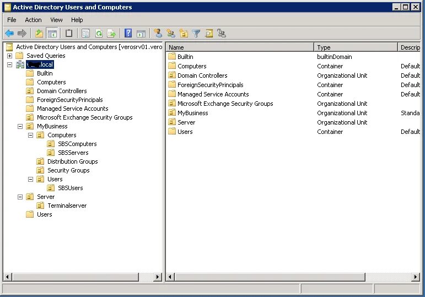
Task: Collapse Computers under MyBusiness
Action: tap(31, 135)
